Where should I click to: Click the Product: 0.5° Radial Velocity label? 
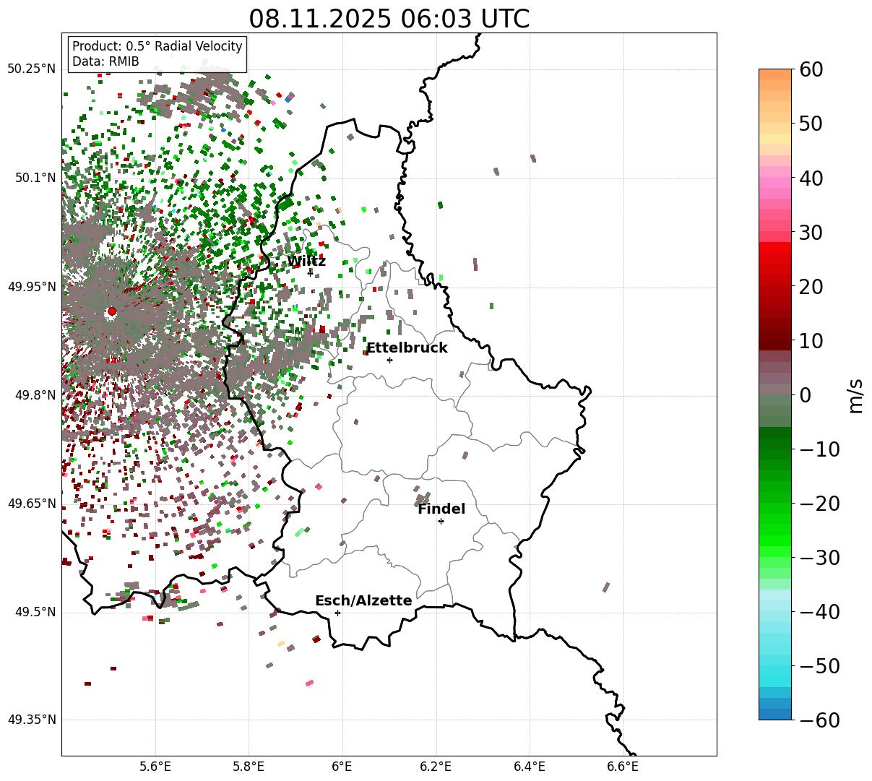[157, 46]
